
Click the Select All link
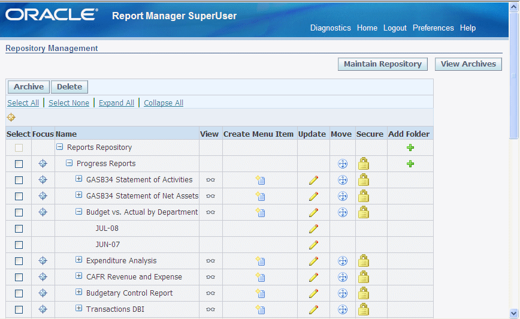23,103
